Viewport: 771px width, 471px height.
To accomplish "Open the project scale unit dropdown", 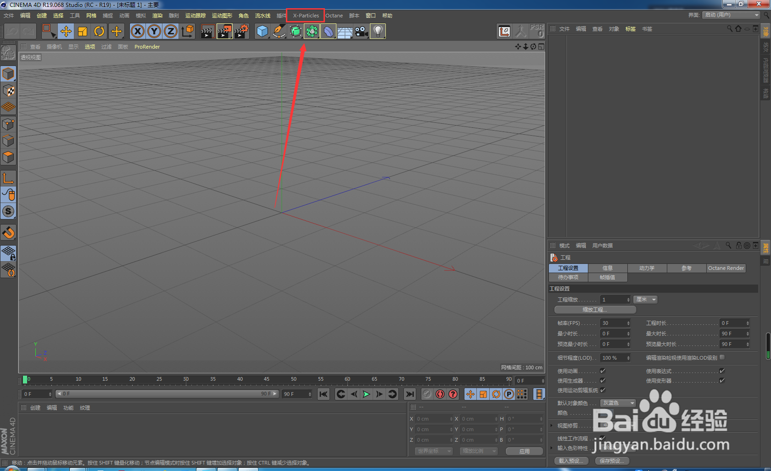I will click(x=645, y=299).
